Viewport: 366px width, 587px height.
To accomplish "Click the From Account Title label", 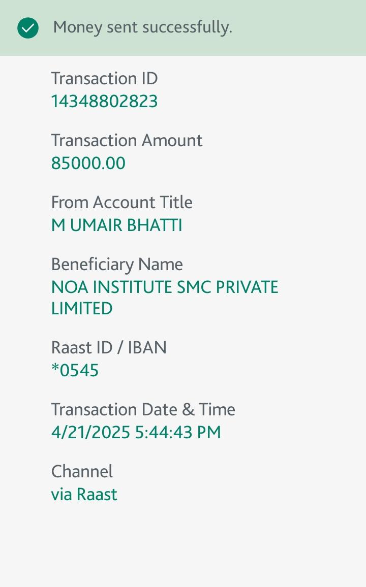I will pyautogui.click(x=121, y=203).
